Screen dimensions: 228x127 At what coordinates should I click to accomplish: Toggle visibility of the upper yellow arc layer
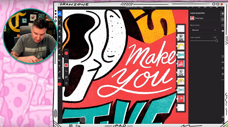coord(177,46)
